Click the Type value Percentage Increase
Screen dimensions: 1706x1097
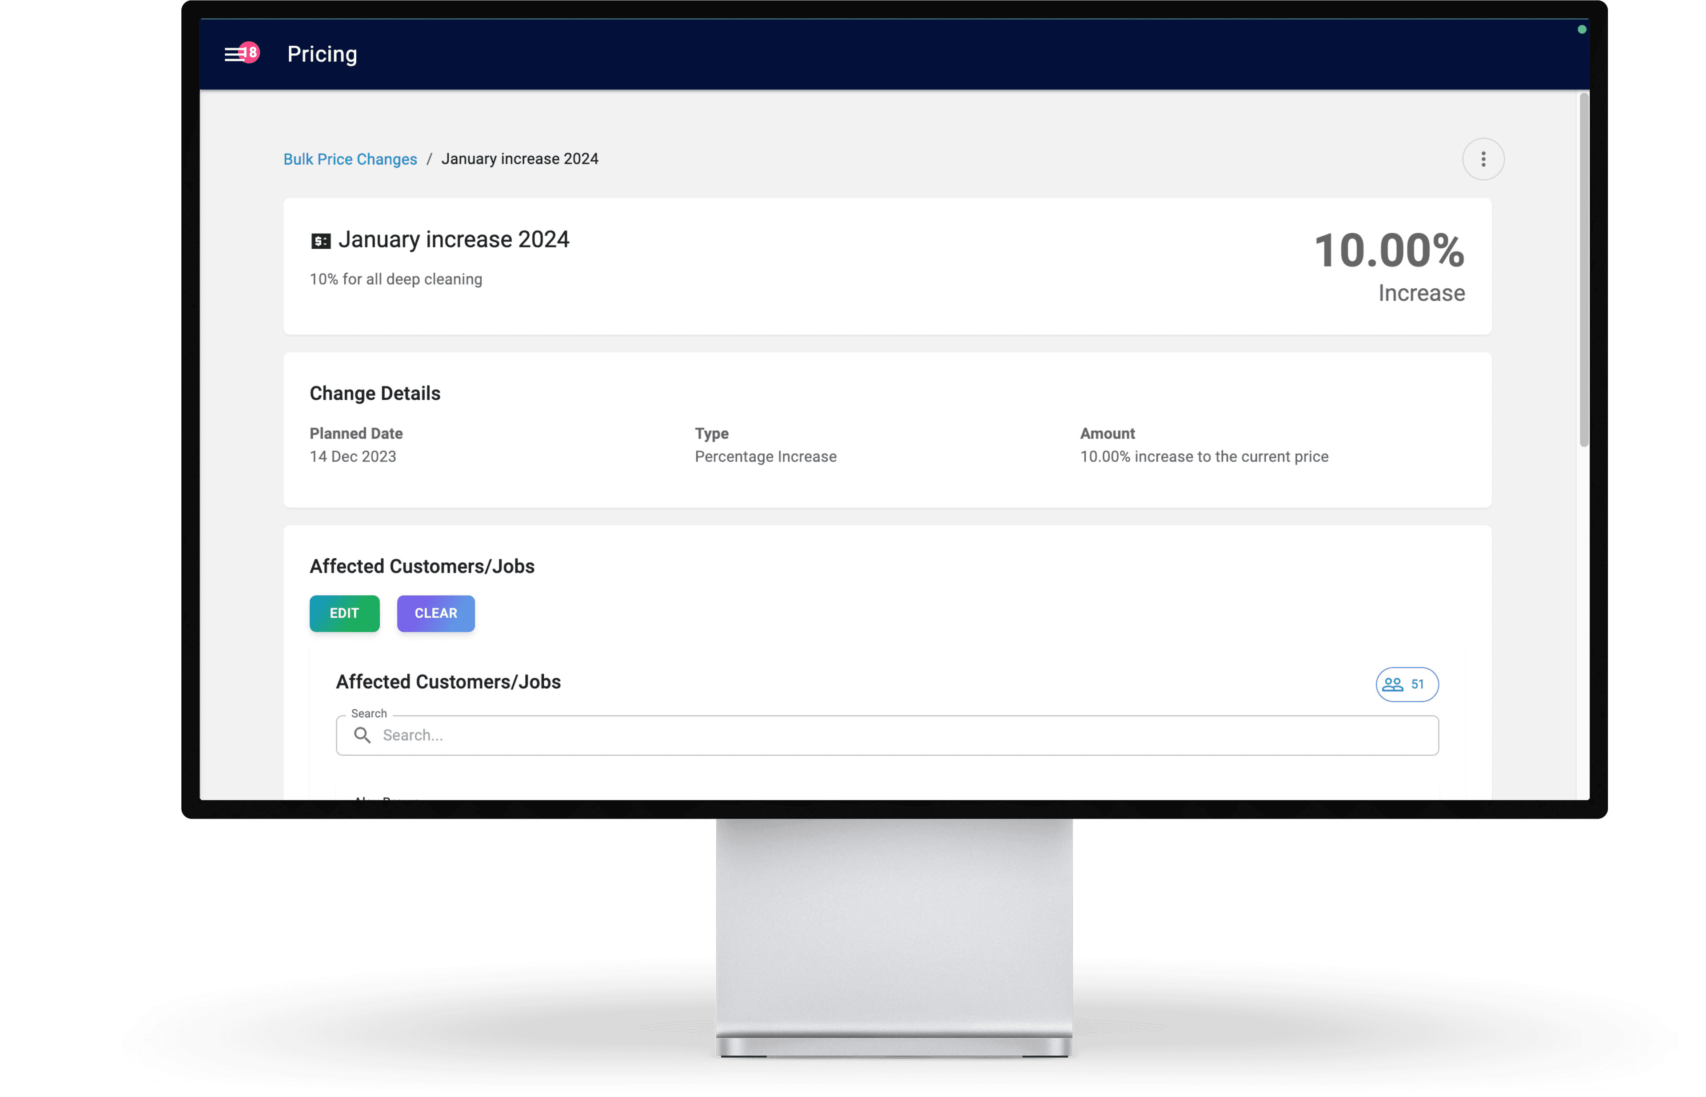click(765, 456)
